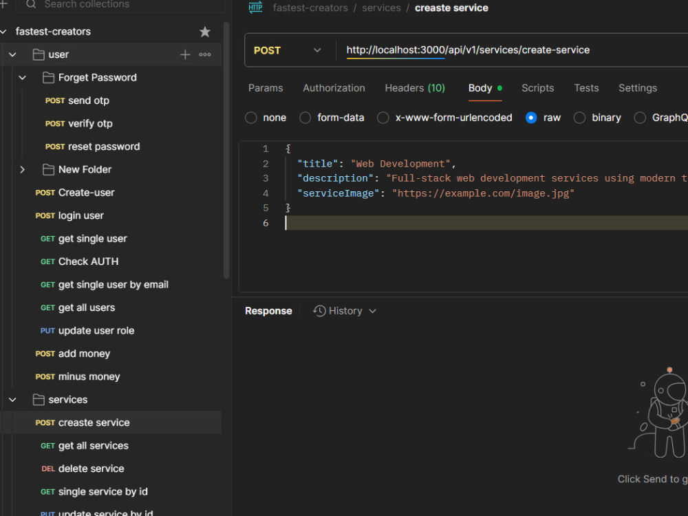Select the Body tab

tap(485, 88)
